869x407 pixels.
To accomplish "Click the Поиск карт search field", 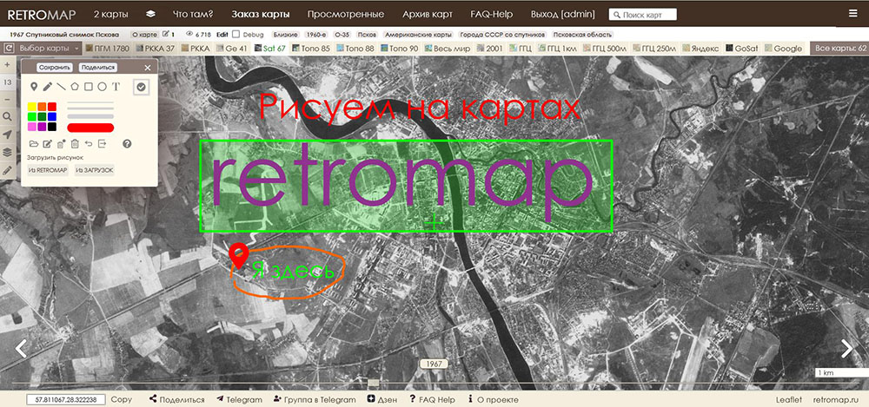I will (x=654, y=15).
